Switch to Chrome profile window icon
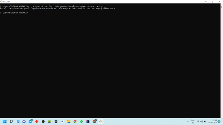223x125 pixels. click(94, 121)
